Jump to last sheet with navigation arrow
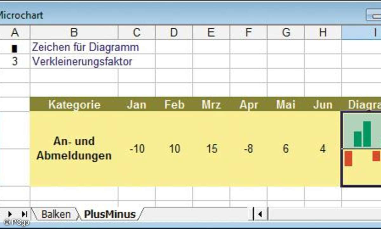 click(x=24, y=214)
